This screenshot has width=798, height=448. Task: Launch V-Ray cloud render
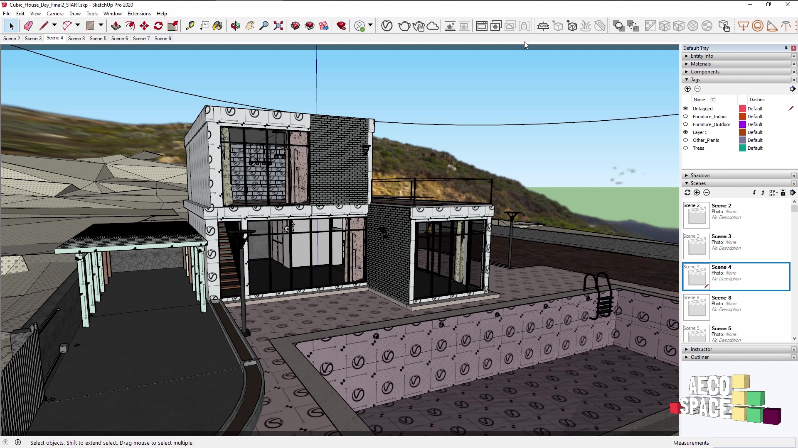point(433,26)
